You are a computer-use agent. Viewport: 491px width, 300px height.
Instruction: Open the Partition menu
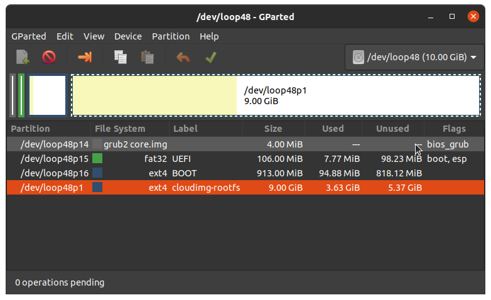click(x=171, y=36)
